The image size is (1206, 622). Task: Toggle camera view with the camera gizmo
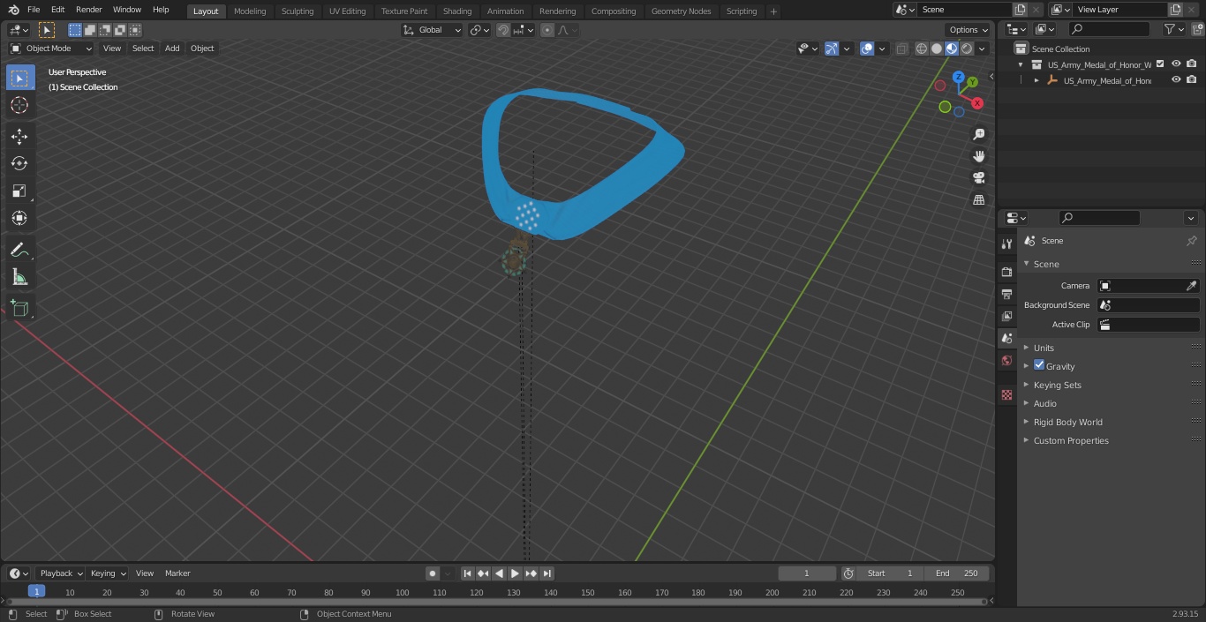pos(978,178)
